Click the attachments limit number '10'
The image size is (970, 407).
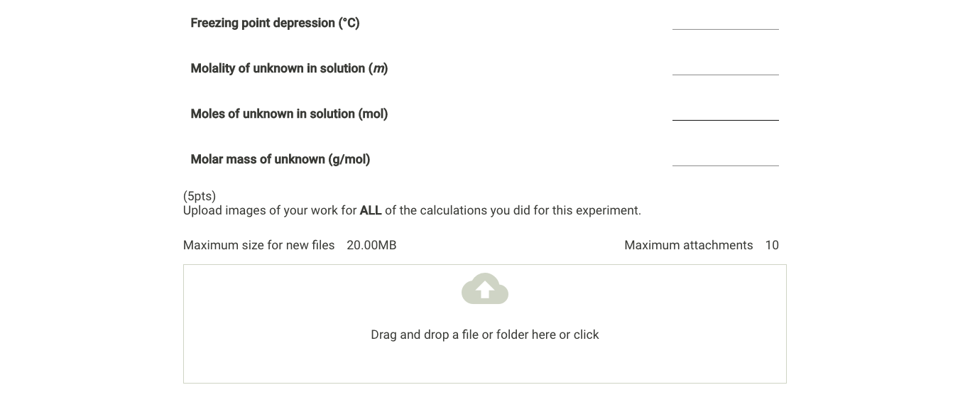click(x=772, y=246)
